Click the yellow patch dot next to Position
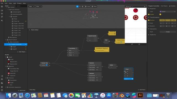This screenshot has height=99, width=177. (x=149, y=20)
